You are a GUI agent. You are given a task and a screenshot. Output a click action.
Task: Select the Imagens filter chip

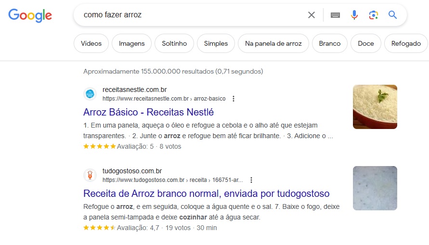click(131, 43)
